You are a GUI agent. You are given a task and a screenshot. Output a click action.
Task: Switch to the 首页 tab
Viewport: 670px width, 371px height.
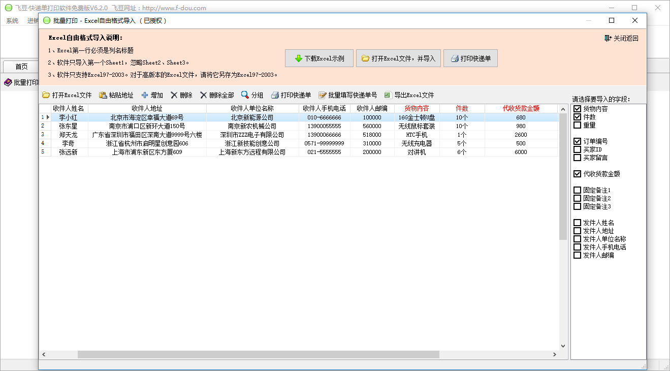(x=21, y=67)
